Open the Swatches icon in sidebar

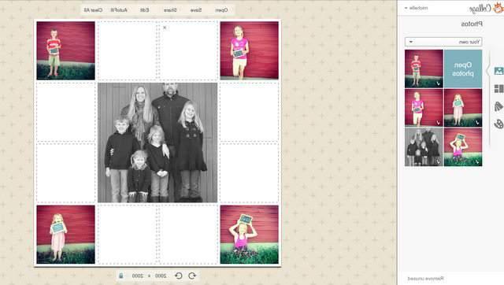(x=498, y=106)
